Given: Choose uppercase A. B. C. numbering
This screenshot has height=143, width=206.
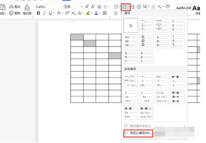Looking at the screenshot, I should pos(131,57).
